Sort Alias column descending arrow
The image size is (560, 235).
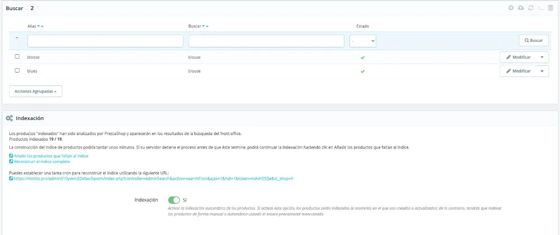click(x=39, y=26)
